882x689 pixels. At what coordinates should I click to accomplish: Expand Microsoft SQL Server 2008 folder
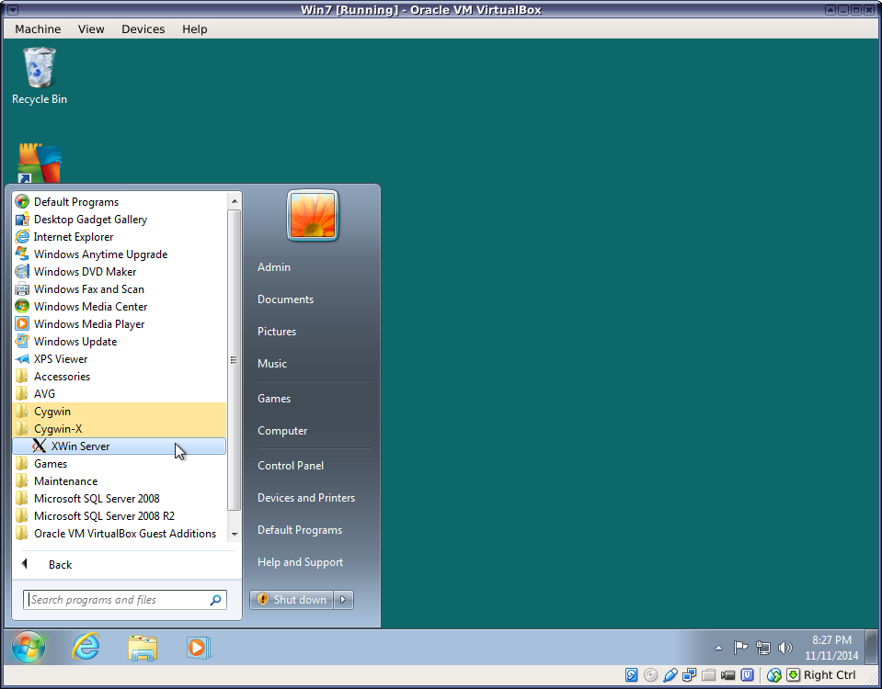(120, 499)
